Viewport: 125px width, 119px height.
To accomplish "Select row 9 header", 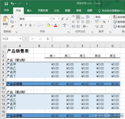I will click(3, 84).
